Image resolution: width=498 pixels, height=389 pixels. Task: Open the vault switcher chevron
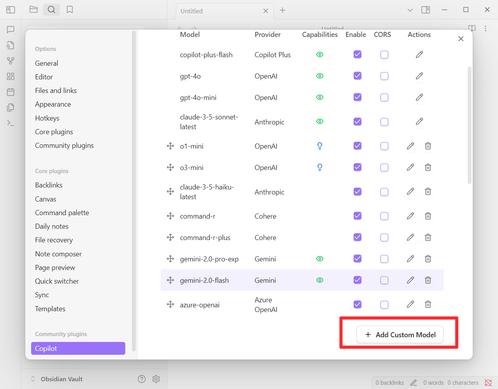pos(33,379)
